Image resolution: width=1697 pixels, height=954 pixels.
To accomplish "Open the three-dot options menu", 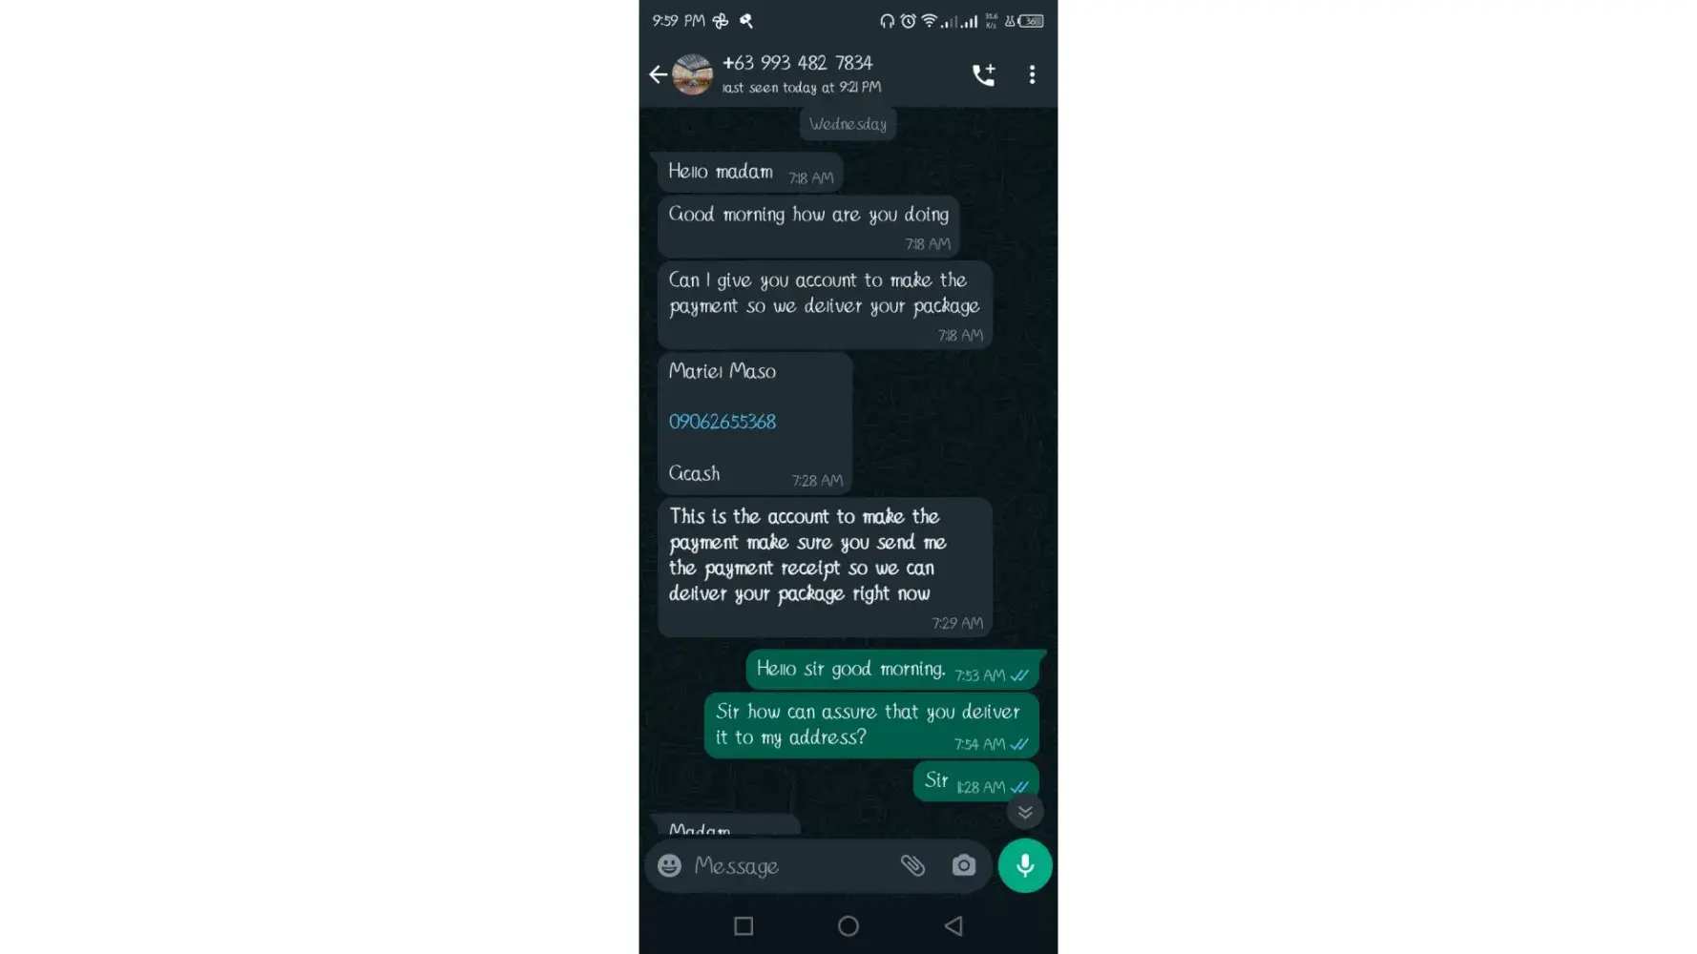I will pyautogui.click(x=1032, y=74).
